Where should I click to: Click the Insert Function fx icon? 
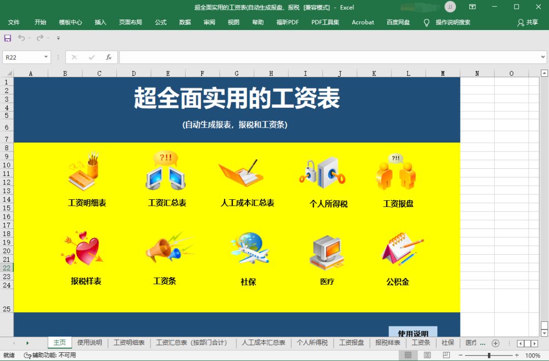[108, 57]
